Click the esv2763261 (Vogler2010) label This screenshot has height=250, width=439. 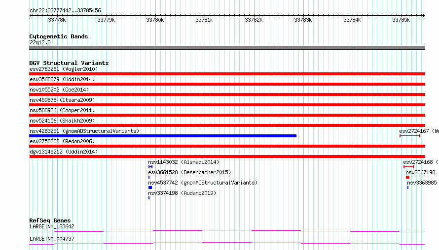pos(64,69)
